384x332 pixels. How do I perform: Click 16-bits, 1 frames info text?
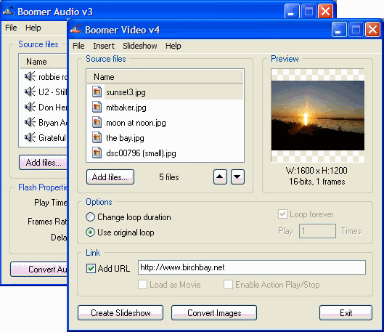click(x=317, y=182)
